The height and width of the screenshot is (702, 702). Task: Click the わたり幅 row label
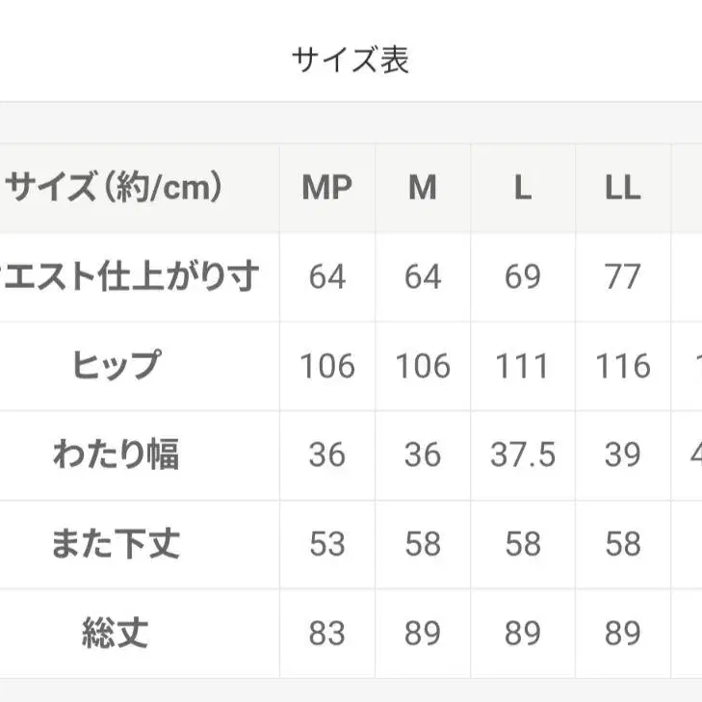[116, 455]
